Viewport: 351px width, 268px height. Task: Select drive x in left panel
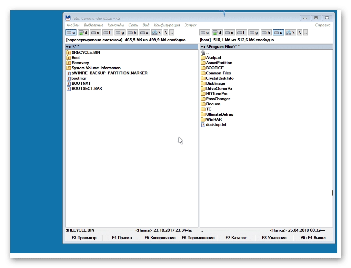point(145,33)
